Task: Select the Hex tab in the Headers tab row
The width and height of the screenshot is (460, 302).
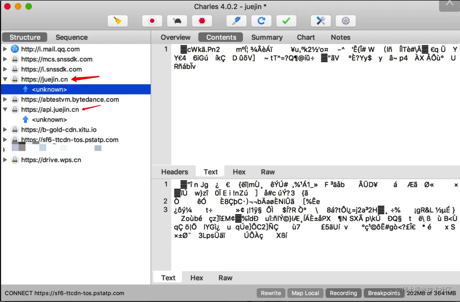Action: point(239,172)
